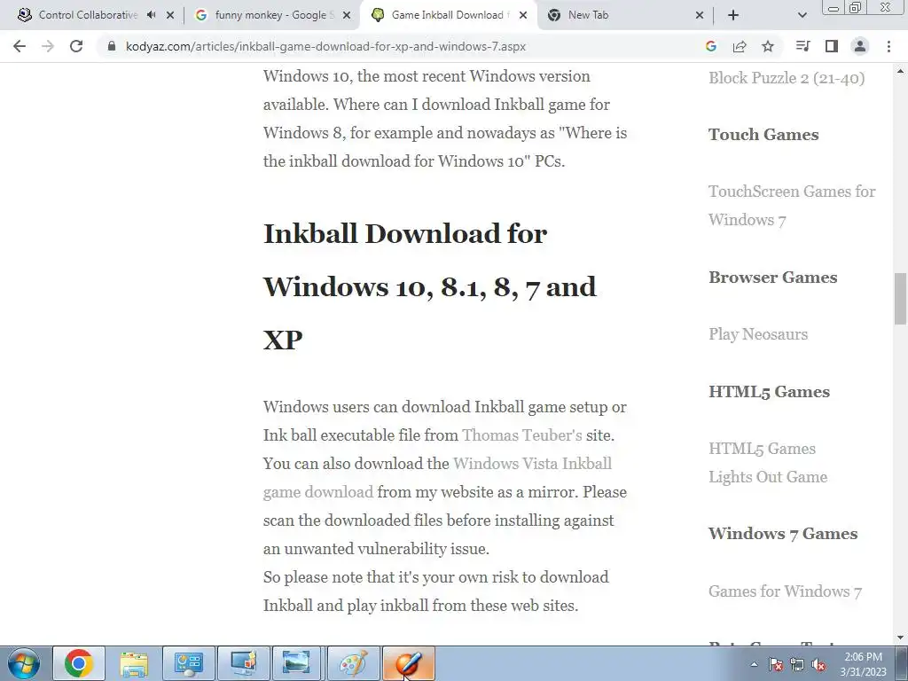Open Control Panel taskbar icon

pos(189,663)
